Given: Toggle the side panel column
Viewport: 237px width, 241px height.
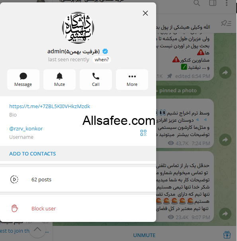Looking at the screenshot, I should (213, 3).
